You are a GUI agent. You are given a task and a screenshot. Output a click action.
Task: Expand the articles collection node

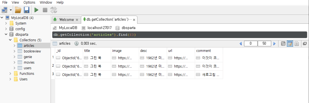pyautogui.click(x=14, y=45)
